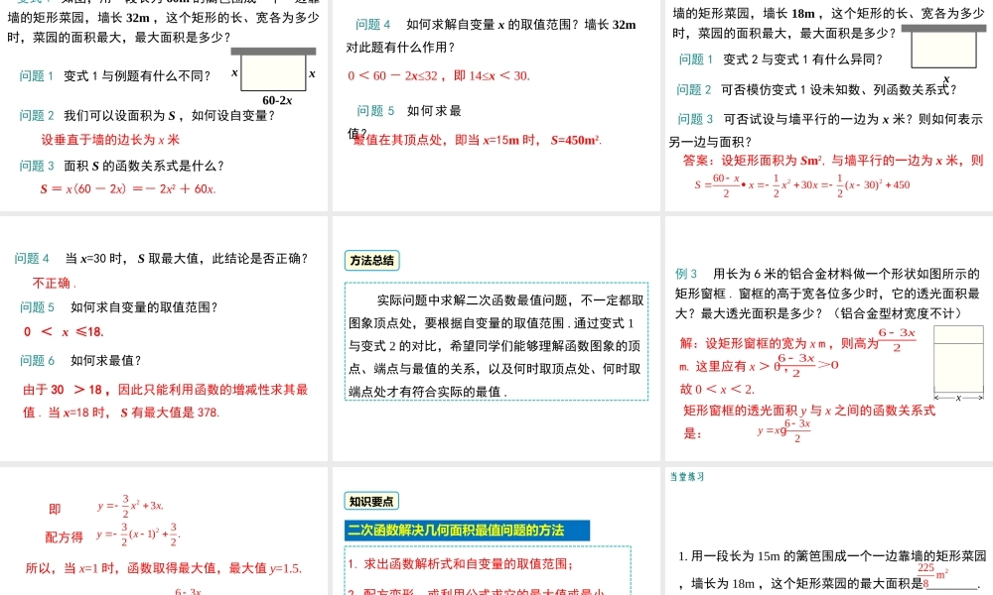Click the rectangle diagram in the 变式2 slide

click(x=943, y=47)
